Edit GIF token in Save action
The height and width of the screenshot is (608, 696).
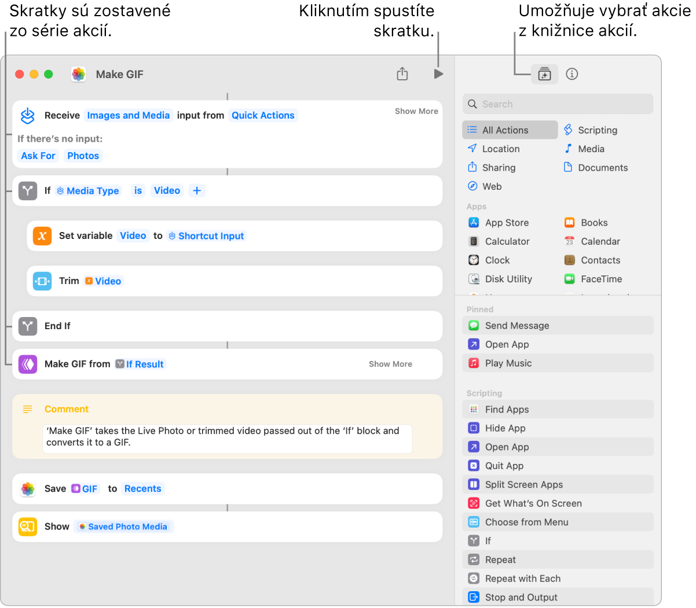(x=85, y=489)
